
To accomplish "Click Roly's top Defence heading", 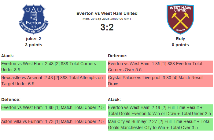I will 117,56.
